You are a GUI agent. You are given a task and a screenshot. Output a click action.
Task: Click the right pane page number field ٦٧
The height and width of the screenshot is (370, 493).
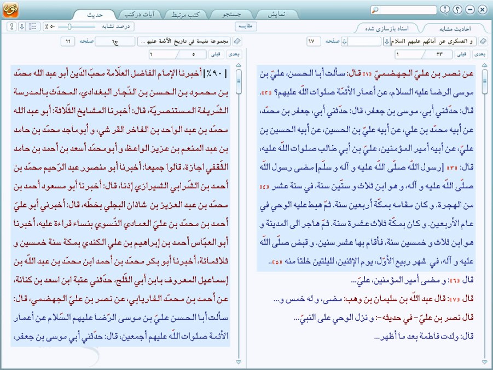314,41
